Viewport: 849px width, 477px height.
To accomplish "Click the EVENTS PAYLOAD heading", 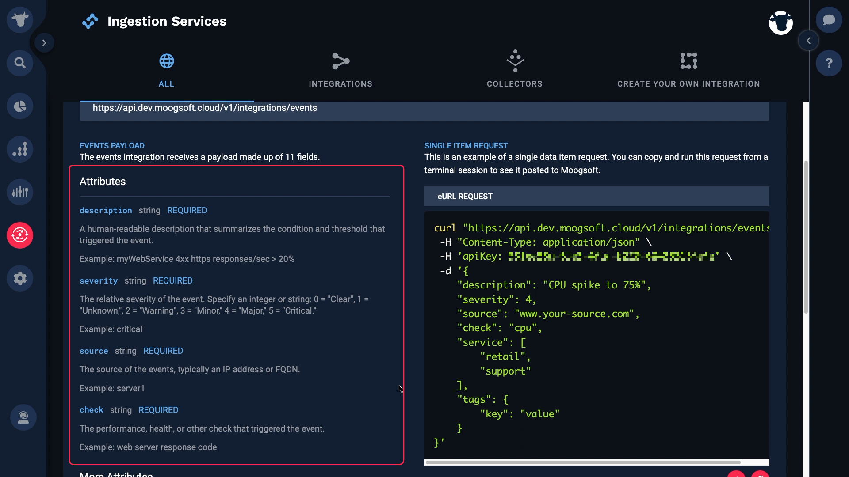I will [112, 146].
